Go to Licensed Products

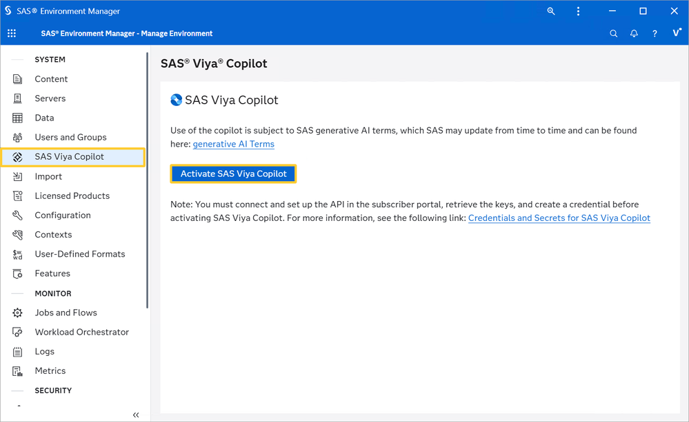point(73,196)
